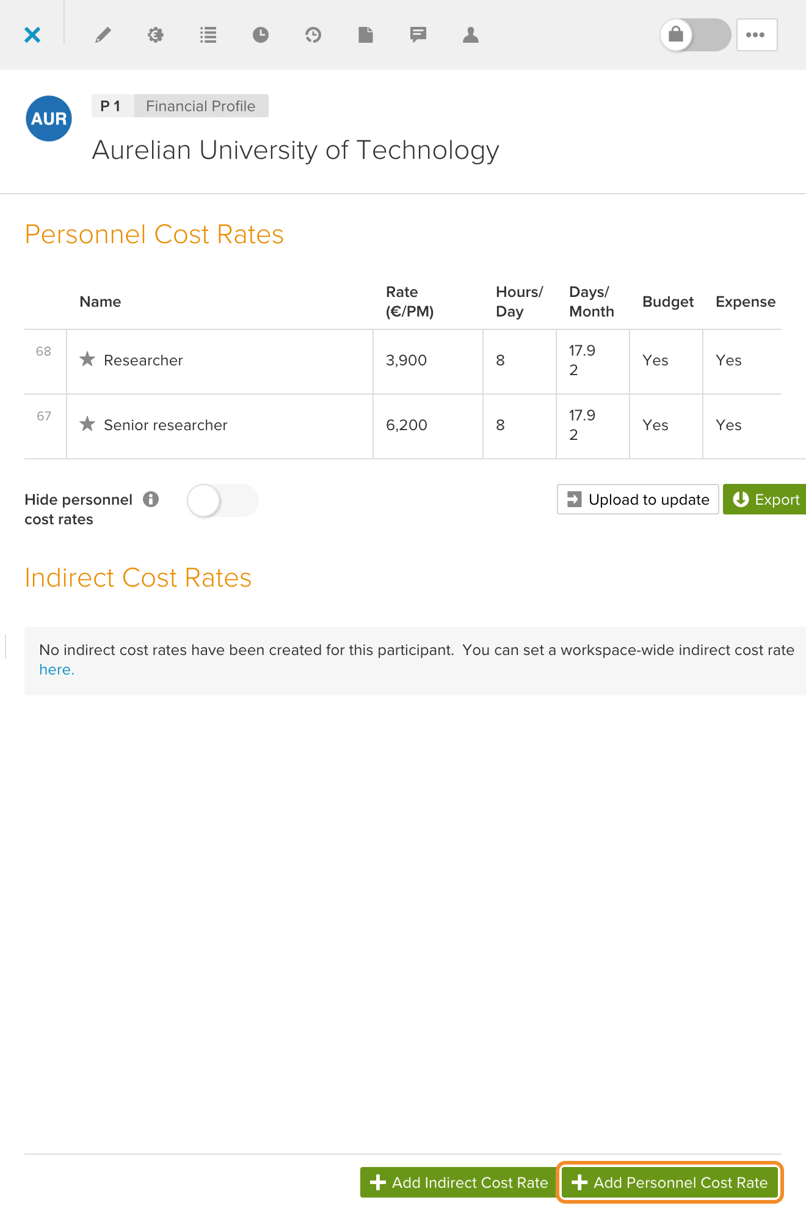Open the documents page icon
The image size is (806, 1222).
coord(366,35)
